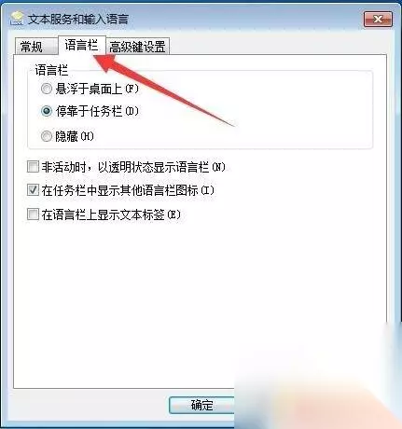402x429 pixels.
Task: Switch to the 常规 tab
Action: point(31,47)
